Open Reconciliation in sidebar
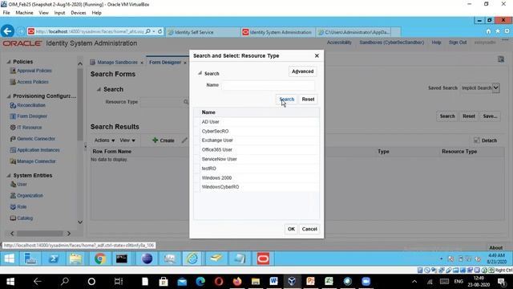Image resolution: width=513 pixels, height=289 pixels. click(31, 105)
